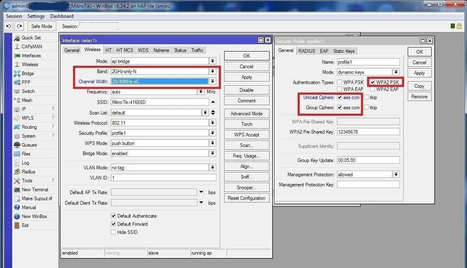Open the Radius sidebar icon
Viewport: 467px width, 268px height.
pos(17,172)
